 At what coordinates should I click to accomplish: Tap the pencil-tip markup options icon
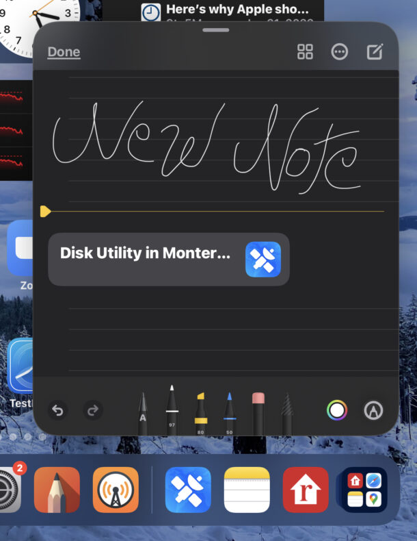point(374,410)
